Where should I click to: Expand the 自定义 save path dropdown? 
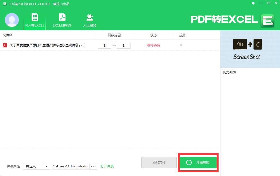click(46, 166)
